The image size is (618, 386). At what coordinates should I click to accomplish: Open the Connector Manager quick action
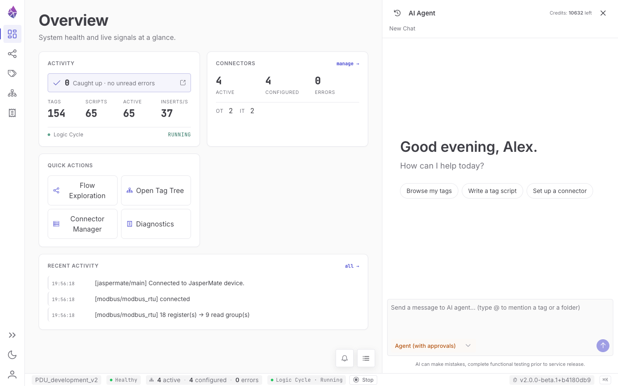(82, 224)
